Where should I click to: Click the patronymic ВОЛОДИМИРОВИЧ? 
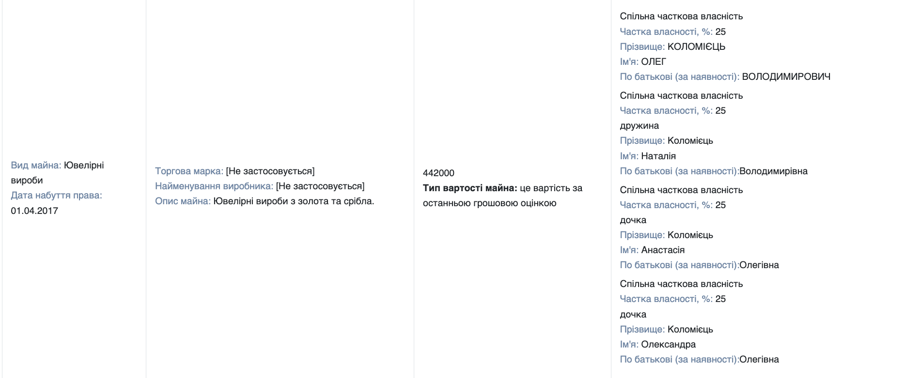(786, 77)
